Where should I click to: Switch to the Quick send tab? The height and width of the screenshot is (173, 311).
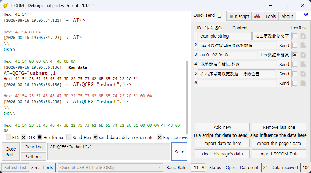coord(209,16)
